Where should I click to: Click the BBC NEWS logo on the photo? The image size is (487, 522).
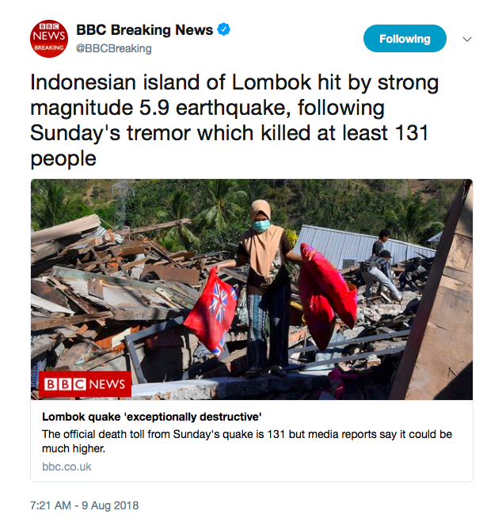click(x=86, y=384)
